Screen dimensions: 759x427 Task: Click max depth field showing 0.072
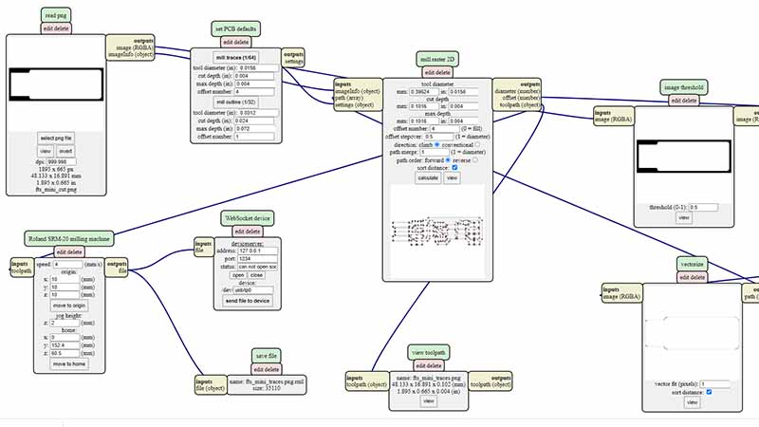(254, 129)
